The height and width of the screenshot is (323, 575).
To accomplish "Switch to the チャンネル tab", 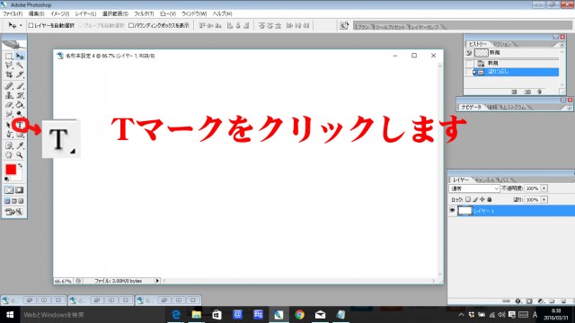I will click(484, 179).
